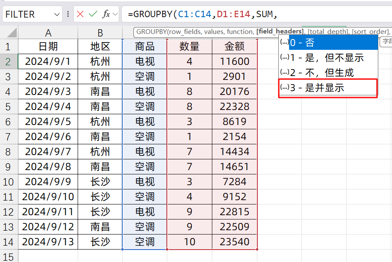Open dropdown arrow beside fx button
This screenshot has height=262, width=392.
pos(115,14)
